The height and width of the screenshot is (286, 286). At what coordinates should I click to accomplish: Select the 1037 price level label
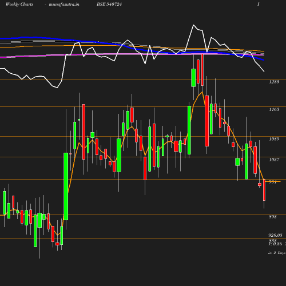point(274,160)
